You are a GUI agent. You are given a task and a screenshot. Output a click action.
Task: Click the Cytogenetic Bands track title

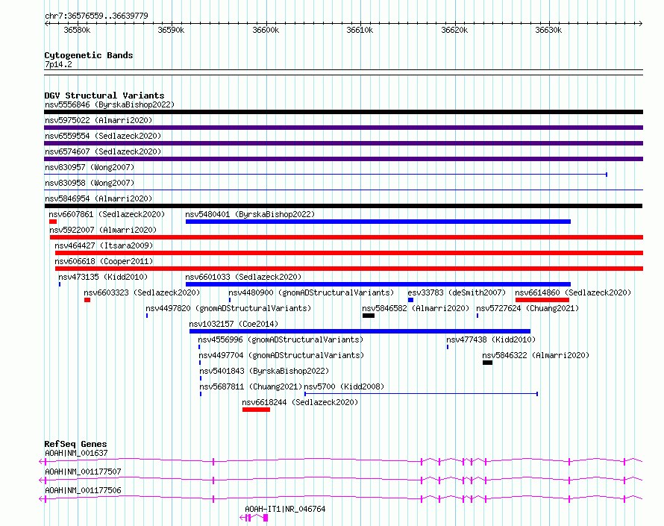89,55
